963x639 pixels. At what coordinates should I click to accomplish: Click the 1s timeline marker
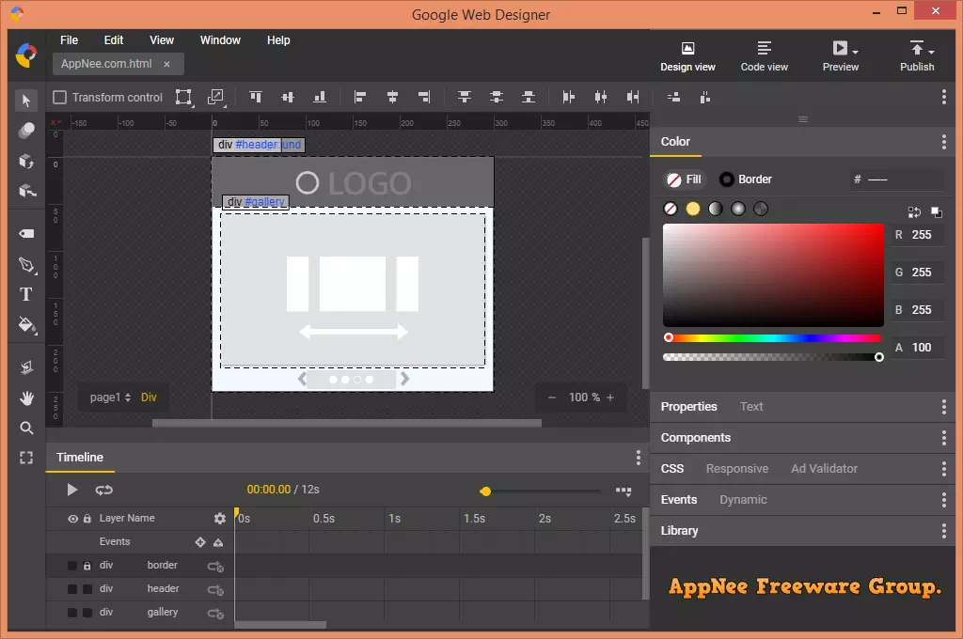point(394,519)
